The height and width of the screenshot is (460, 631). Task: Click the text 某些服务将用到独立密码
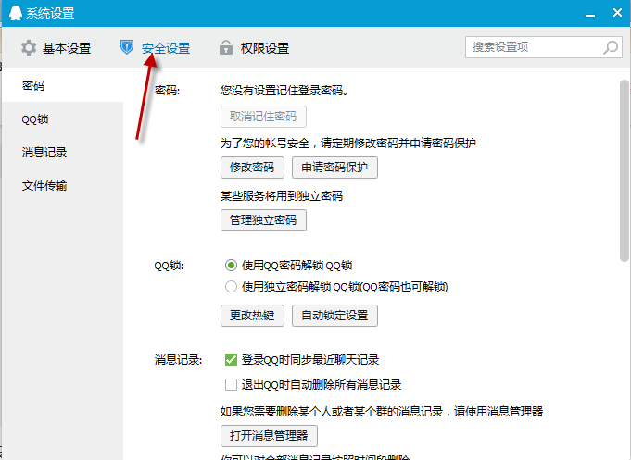click(282, 196)
